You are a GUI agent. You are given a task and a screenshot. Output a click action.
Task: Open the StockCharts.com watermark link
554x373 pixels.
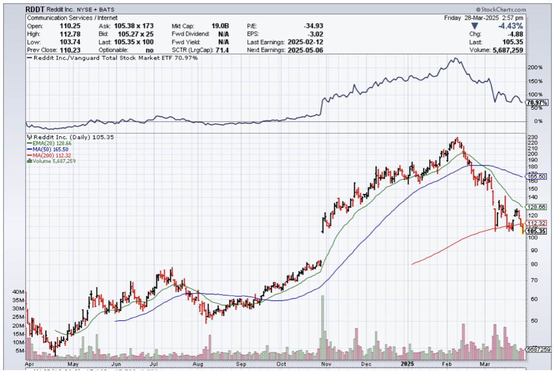(501, 9)
